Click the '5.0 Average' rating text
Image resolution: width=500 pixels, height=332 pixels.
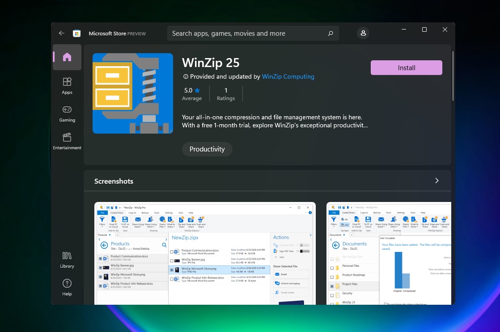click(x=192, y=94)
